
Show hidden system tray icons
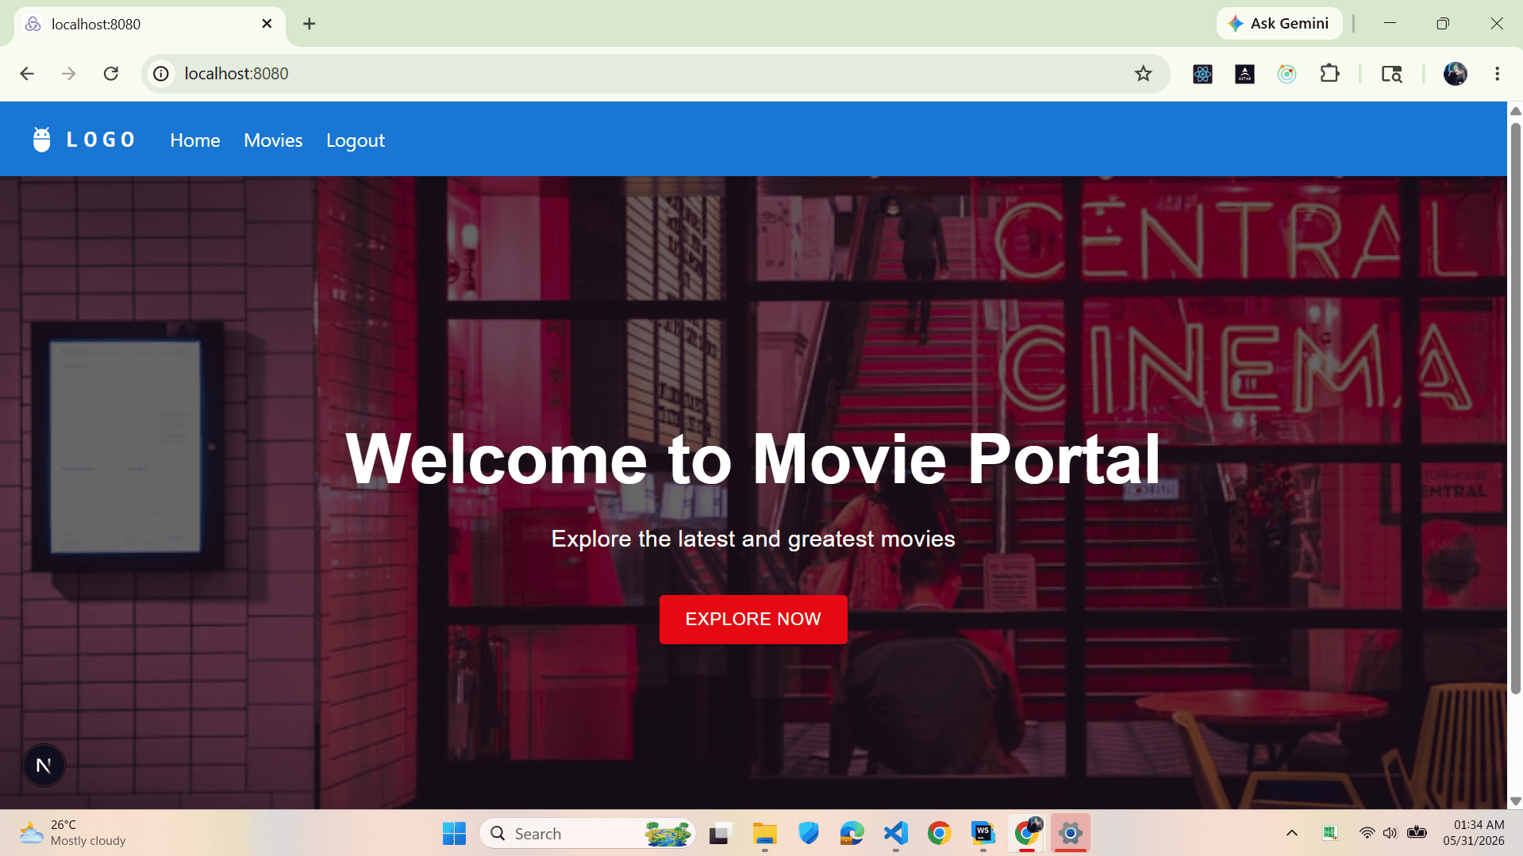1291,833
